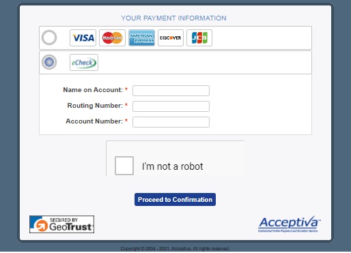Screen dimensions: 351x253
Task: Select the credit card payment radio button
Action: (x=49, y=38)
